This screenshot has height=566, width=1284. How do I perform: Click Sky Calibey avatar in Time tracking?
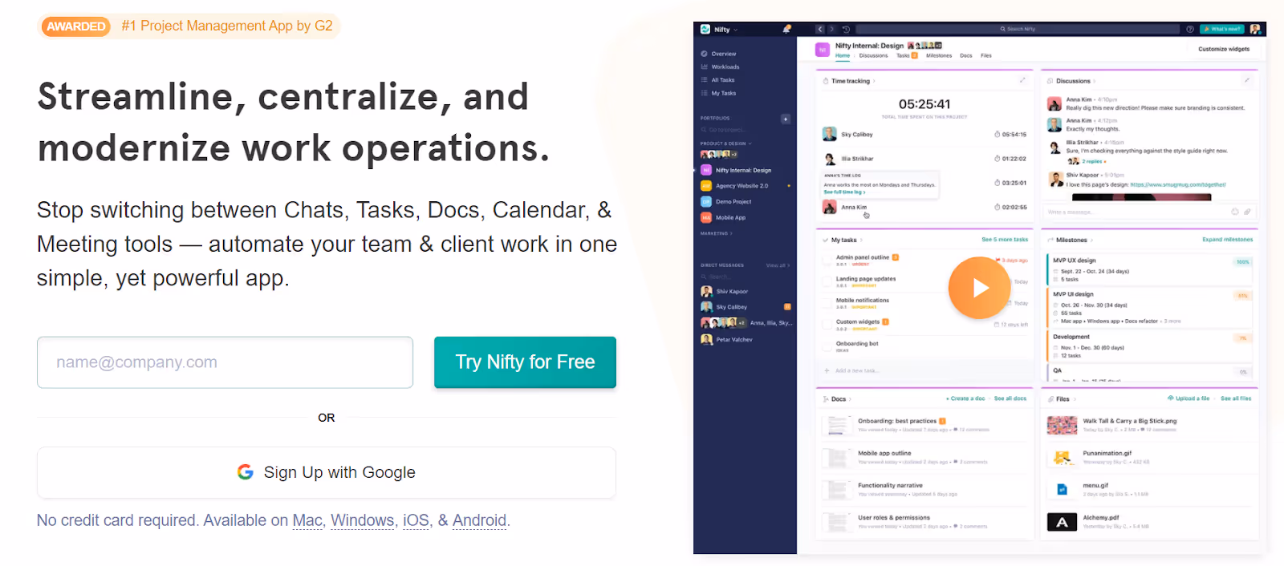coord(830,134)
